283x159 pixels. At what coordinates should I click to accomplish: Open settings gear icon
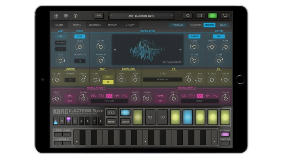pos(66,16)
